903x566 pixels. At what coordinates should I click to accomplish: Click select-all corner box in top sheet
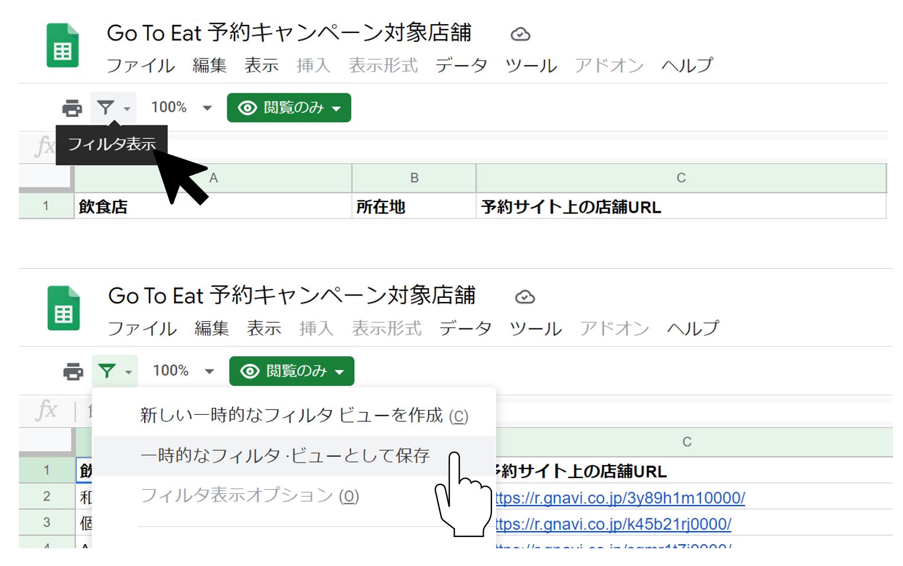pyautogui.click(x=45, y=178)
